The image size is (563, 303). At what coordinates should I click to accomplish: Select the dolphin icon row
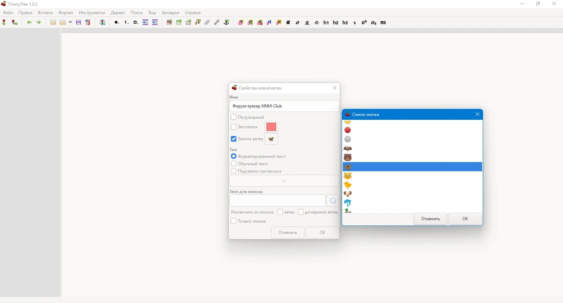[412, 203]
